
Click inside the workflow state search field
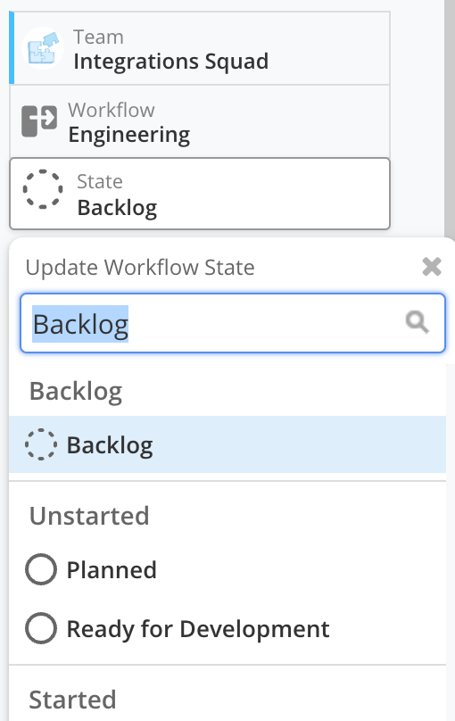pos(233,323)
